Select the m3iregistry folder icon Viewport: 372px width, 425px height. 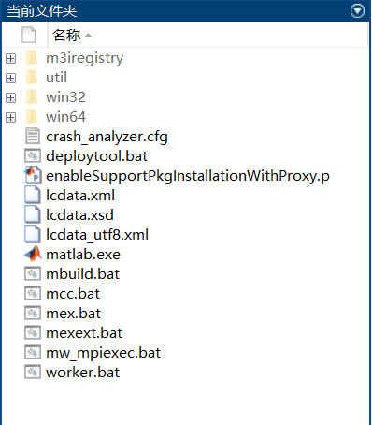(32, 58)
